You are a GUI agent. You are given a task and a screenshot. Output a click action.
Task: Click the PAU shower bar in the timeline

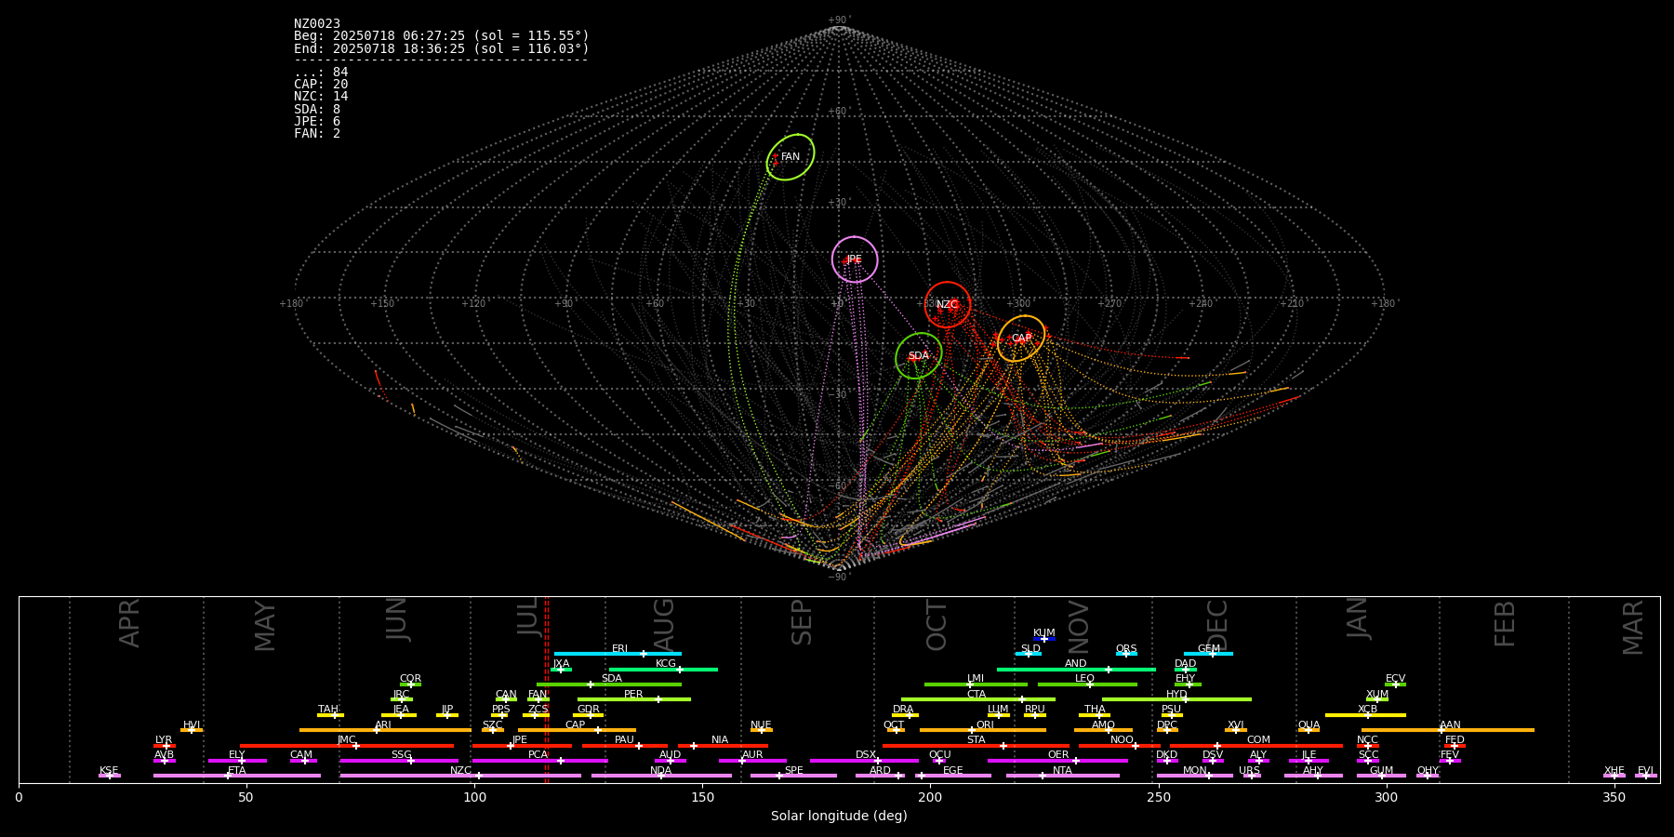pos(625,745)
